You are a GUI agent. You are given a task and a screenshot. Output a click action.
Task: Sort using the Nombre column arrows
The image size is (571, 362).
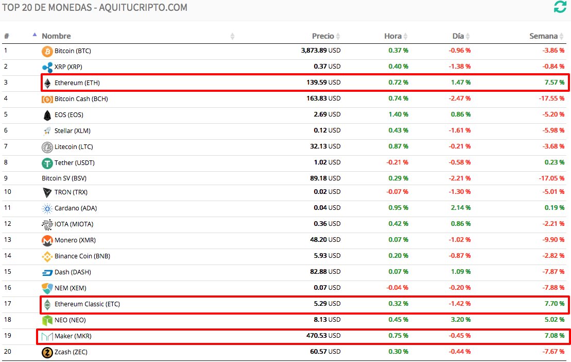(x=232, y=36)
